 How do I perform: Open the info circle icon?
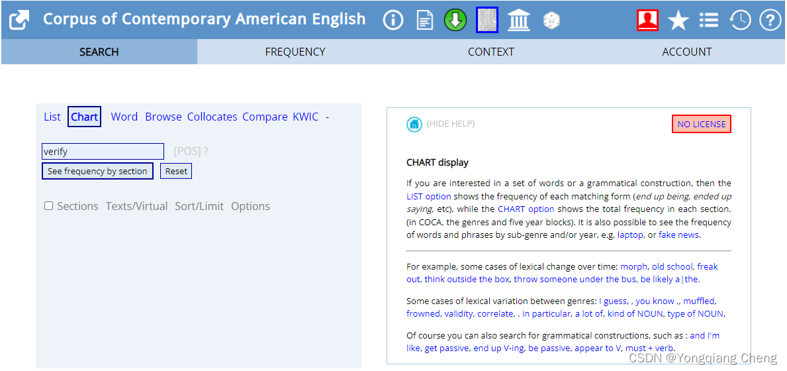coord(393,21)
